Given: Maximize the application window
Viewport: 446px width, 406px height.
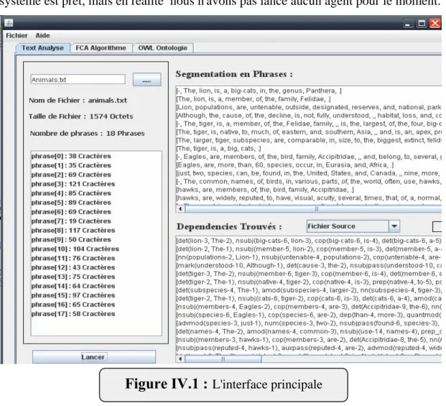Looking at the screenshot, I should click(x=422, y=23).
